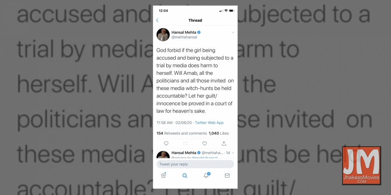
Task: Tap Hansal Mehta name in tweet header
Action: (184, 32)
